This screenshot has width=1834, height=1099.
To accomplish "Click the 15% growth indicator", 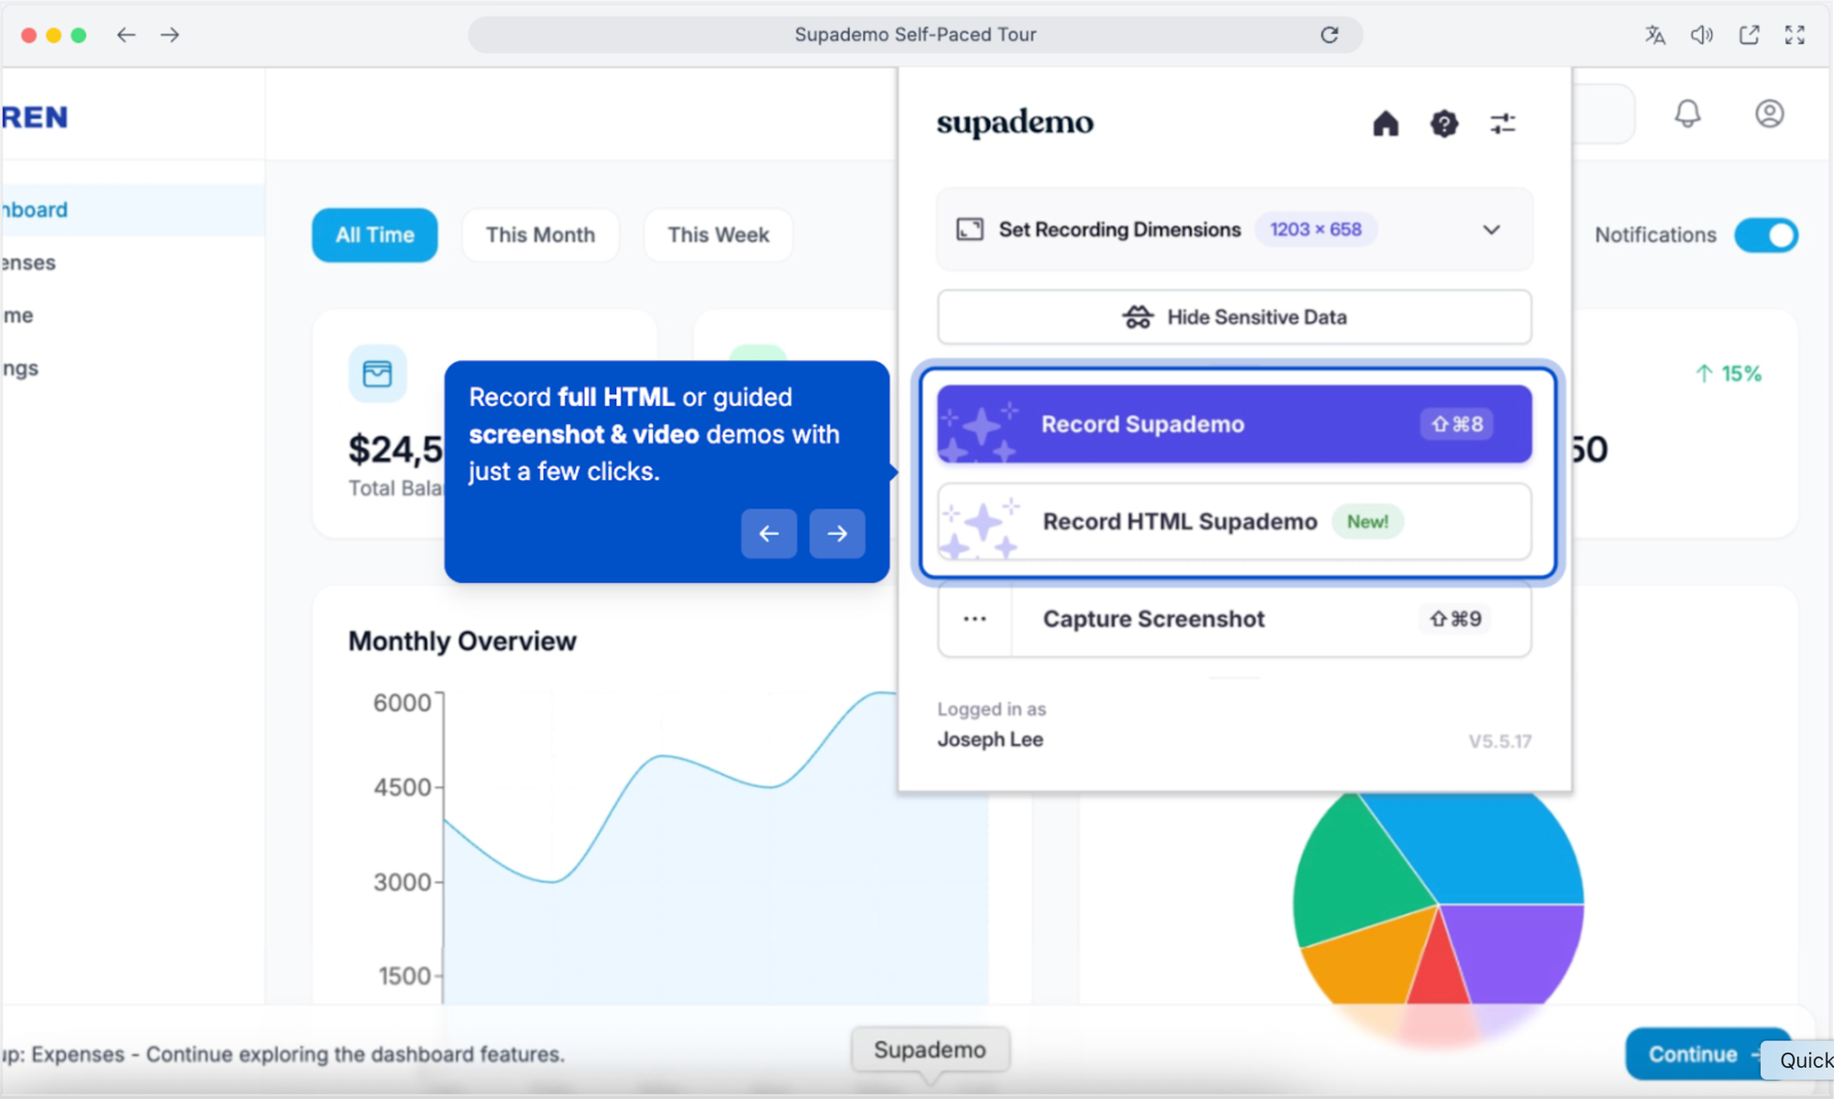I will 1729,373.
